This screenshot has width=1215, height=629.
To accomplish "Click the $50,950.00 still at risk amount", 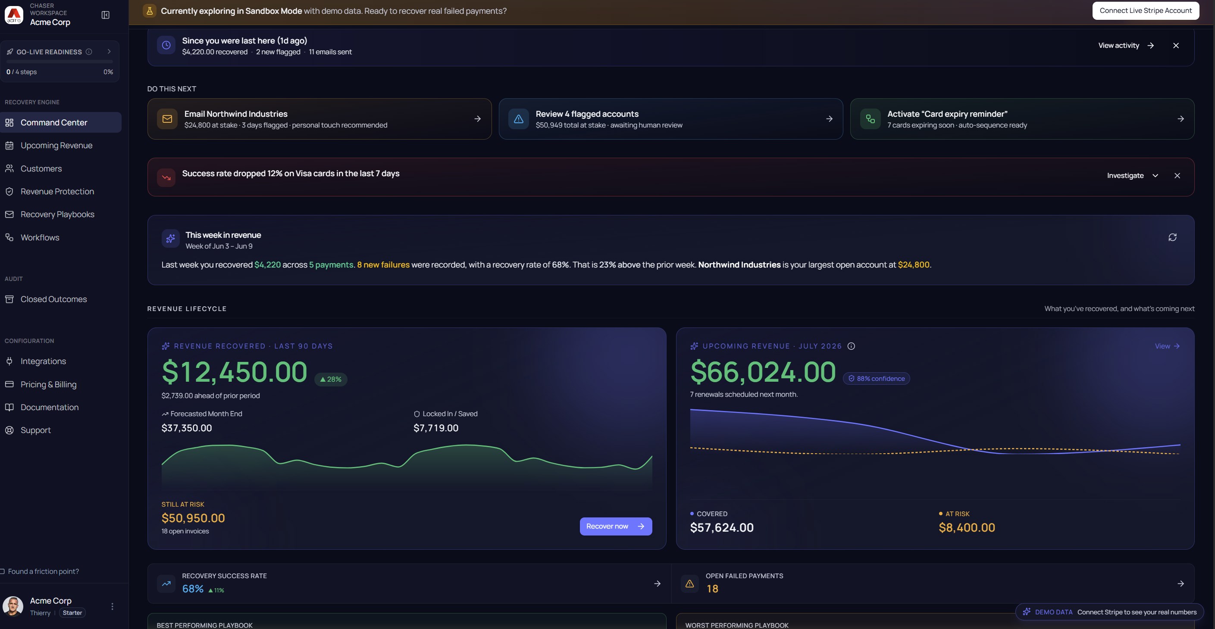I will 193,518.
